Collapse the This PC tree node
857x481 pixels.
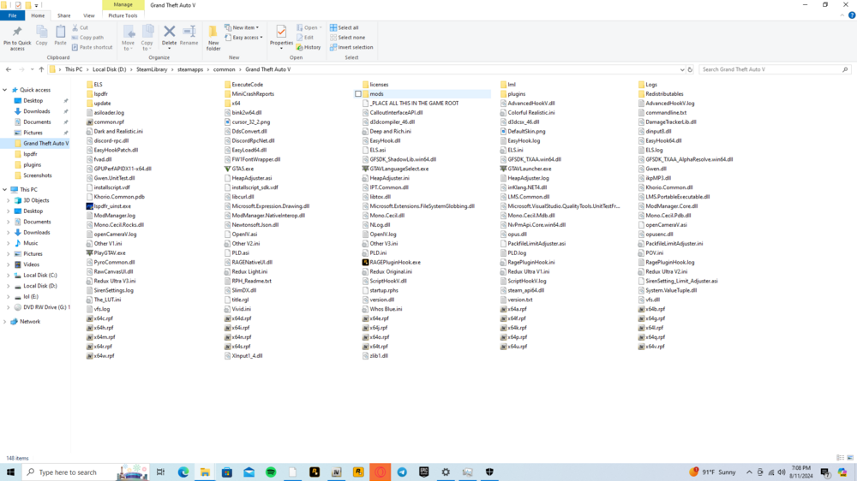coord(5,189)
